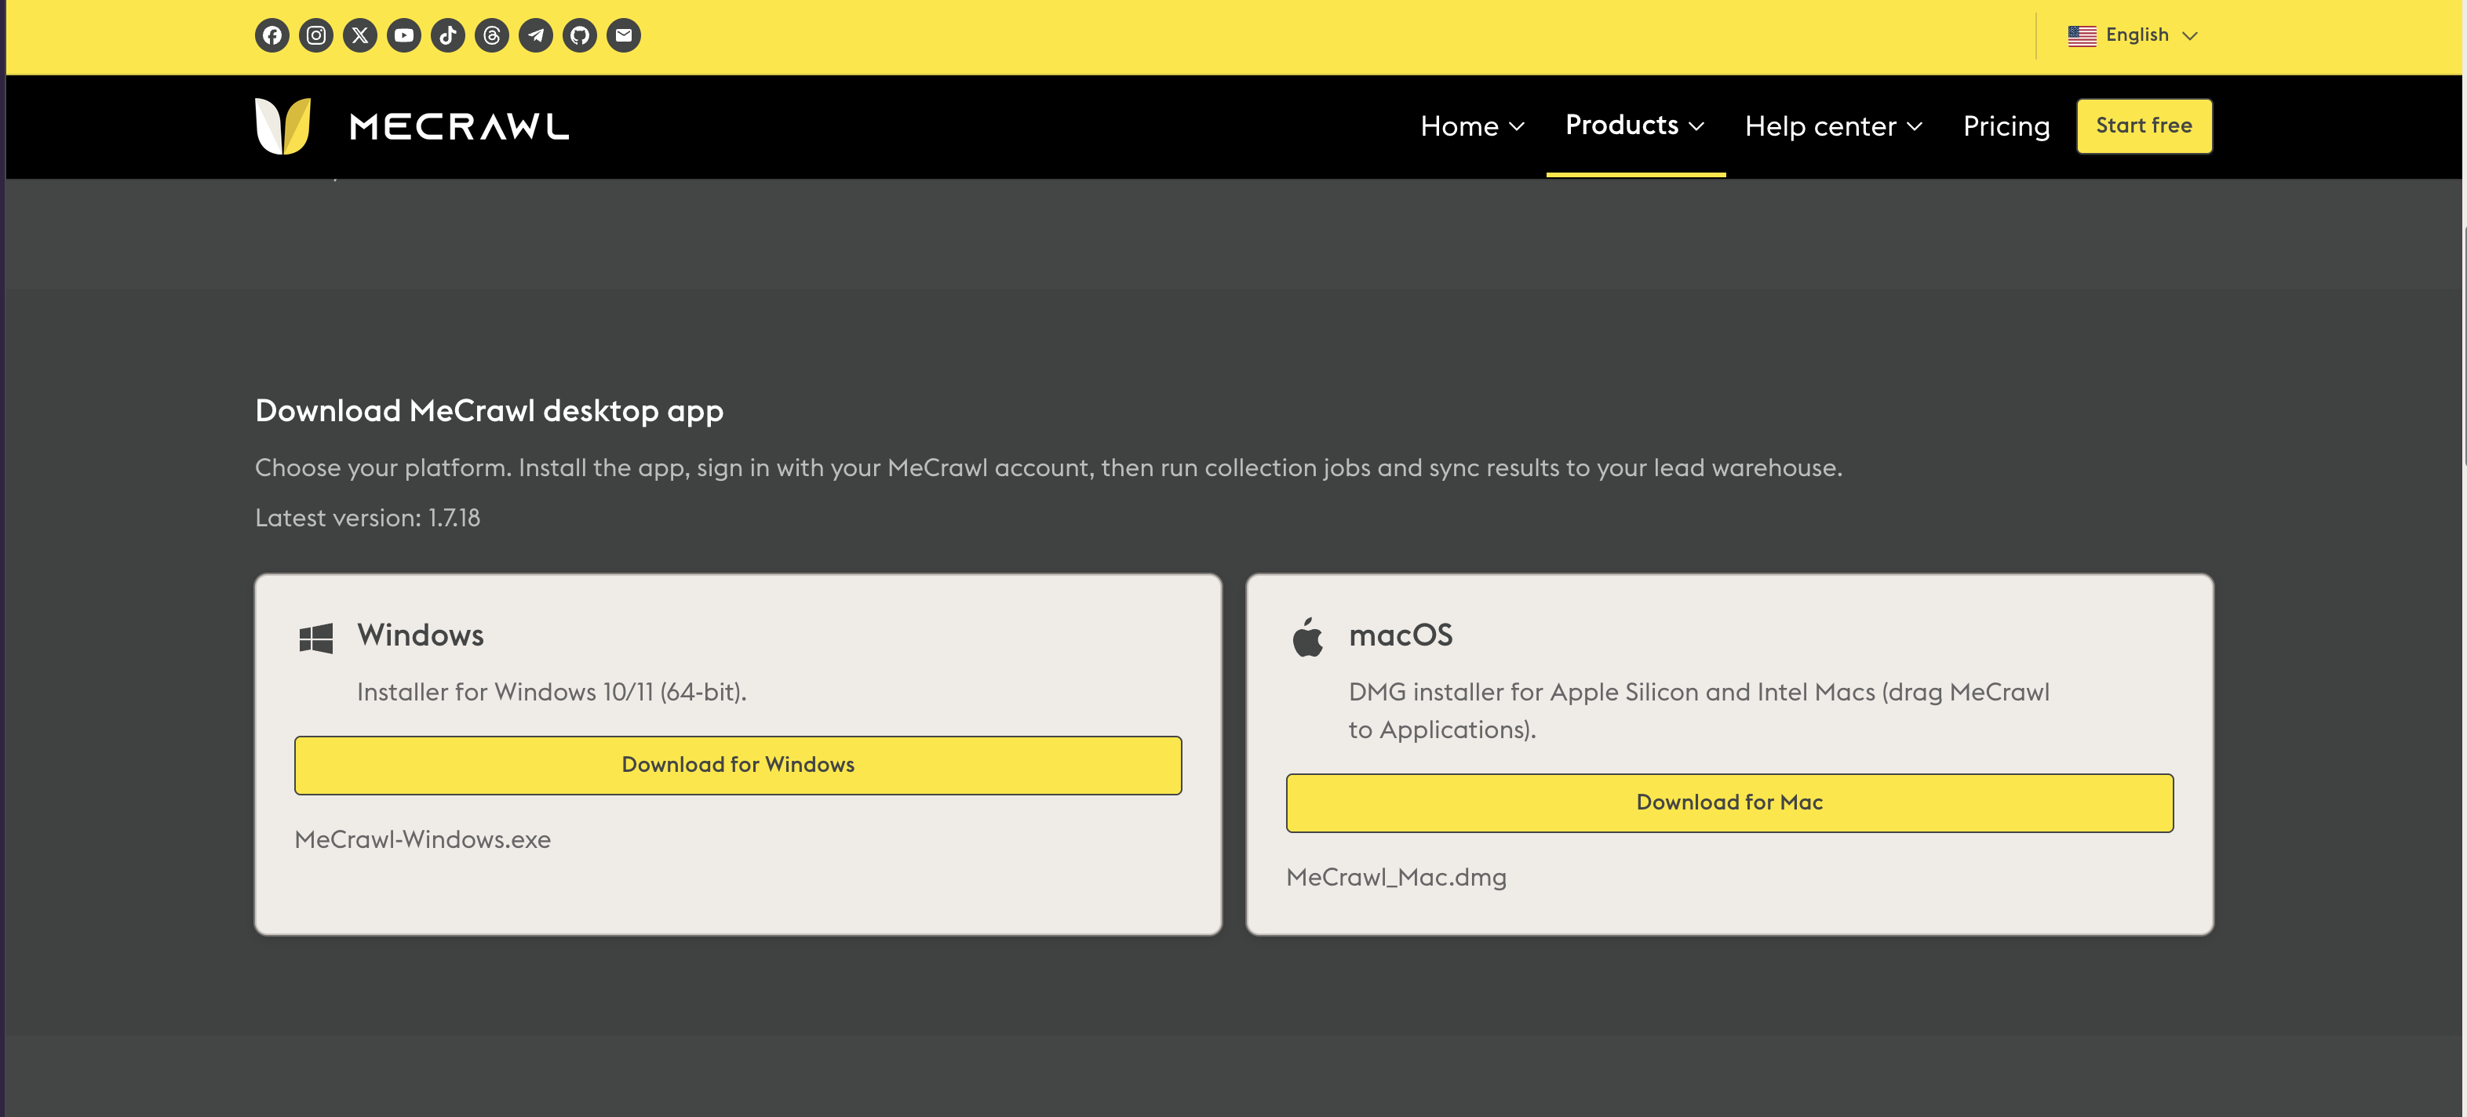Click the Windows logo icon

tap(316, 639)
